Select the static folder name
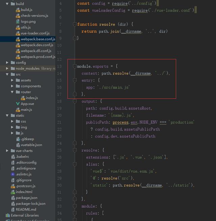Viewport: 216px width, 221px height. (20, 116)
